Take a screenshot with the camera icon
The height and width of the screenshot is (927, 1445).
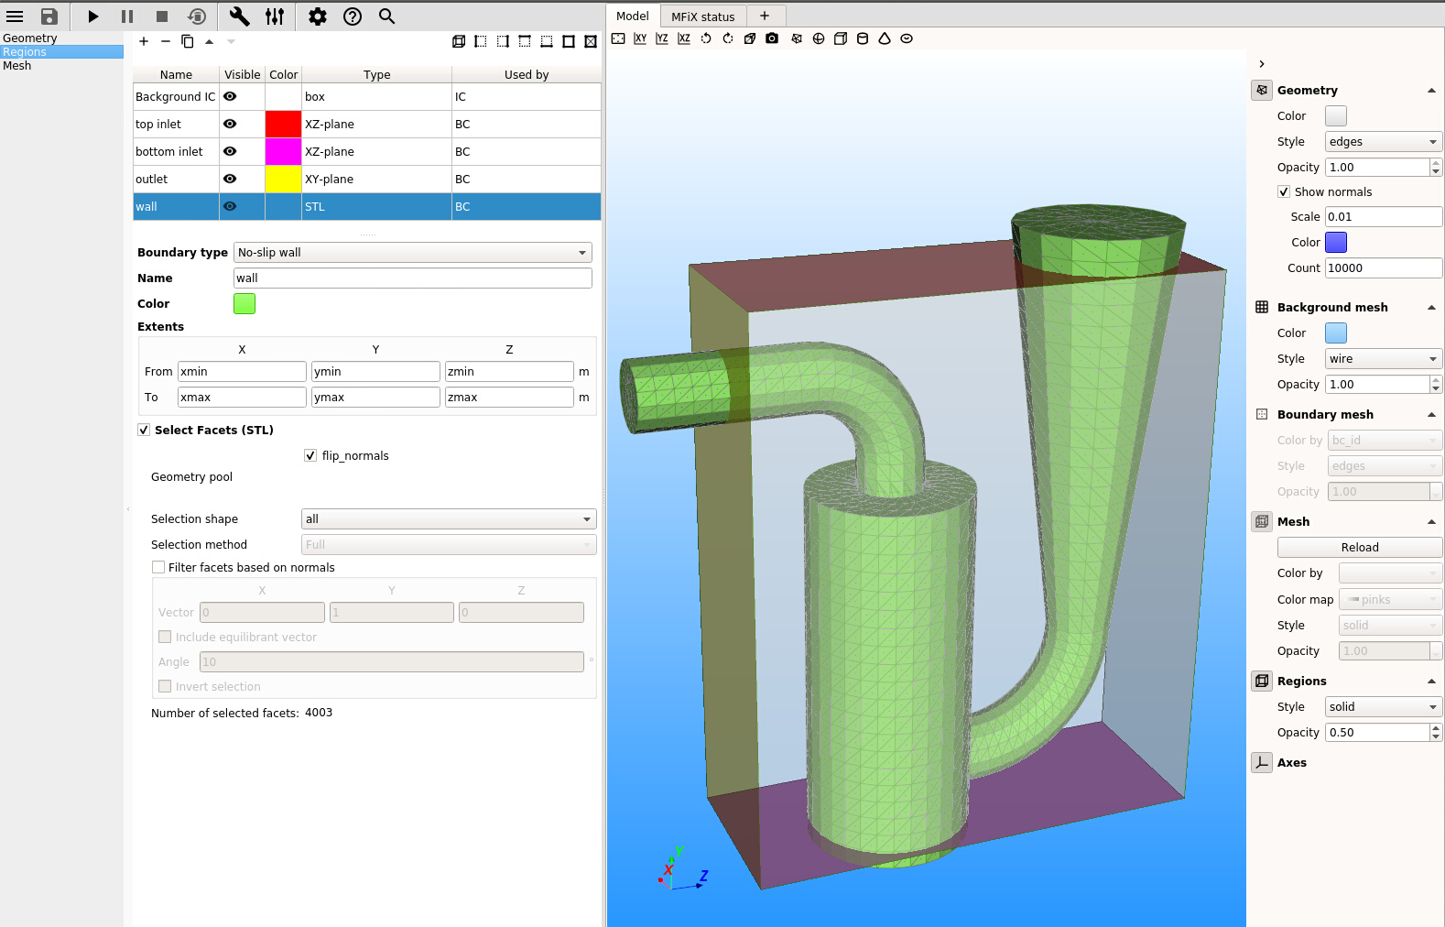pos(772,38)
